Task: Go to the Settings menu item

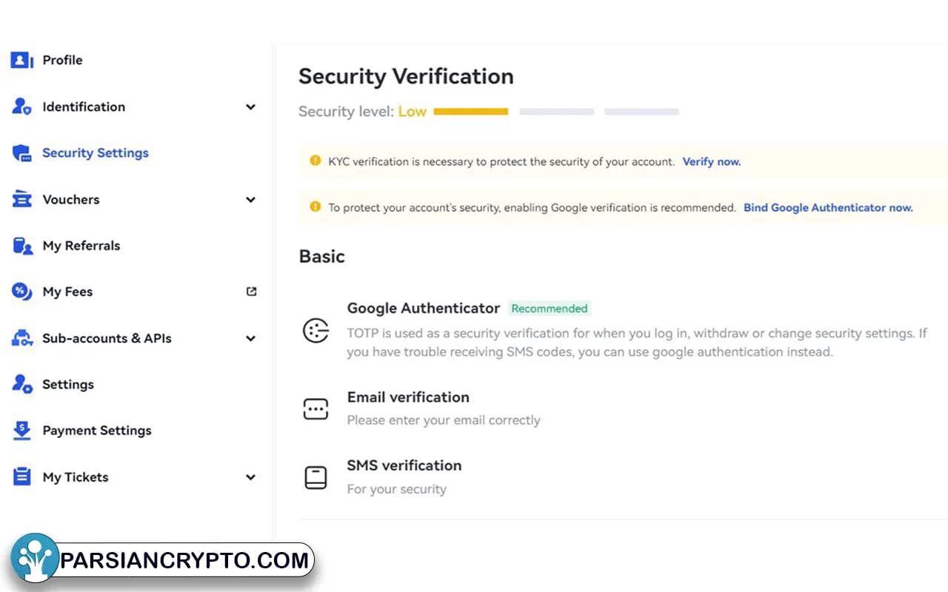Action: (x=68, y=385)
